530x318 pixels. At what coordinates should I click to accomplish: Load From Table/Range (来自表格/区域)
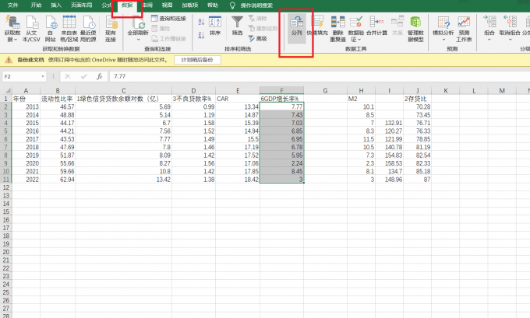(x=69, y=28)
